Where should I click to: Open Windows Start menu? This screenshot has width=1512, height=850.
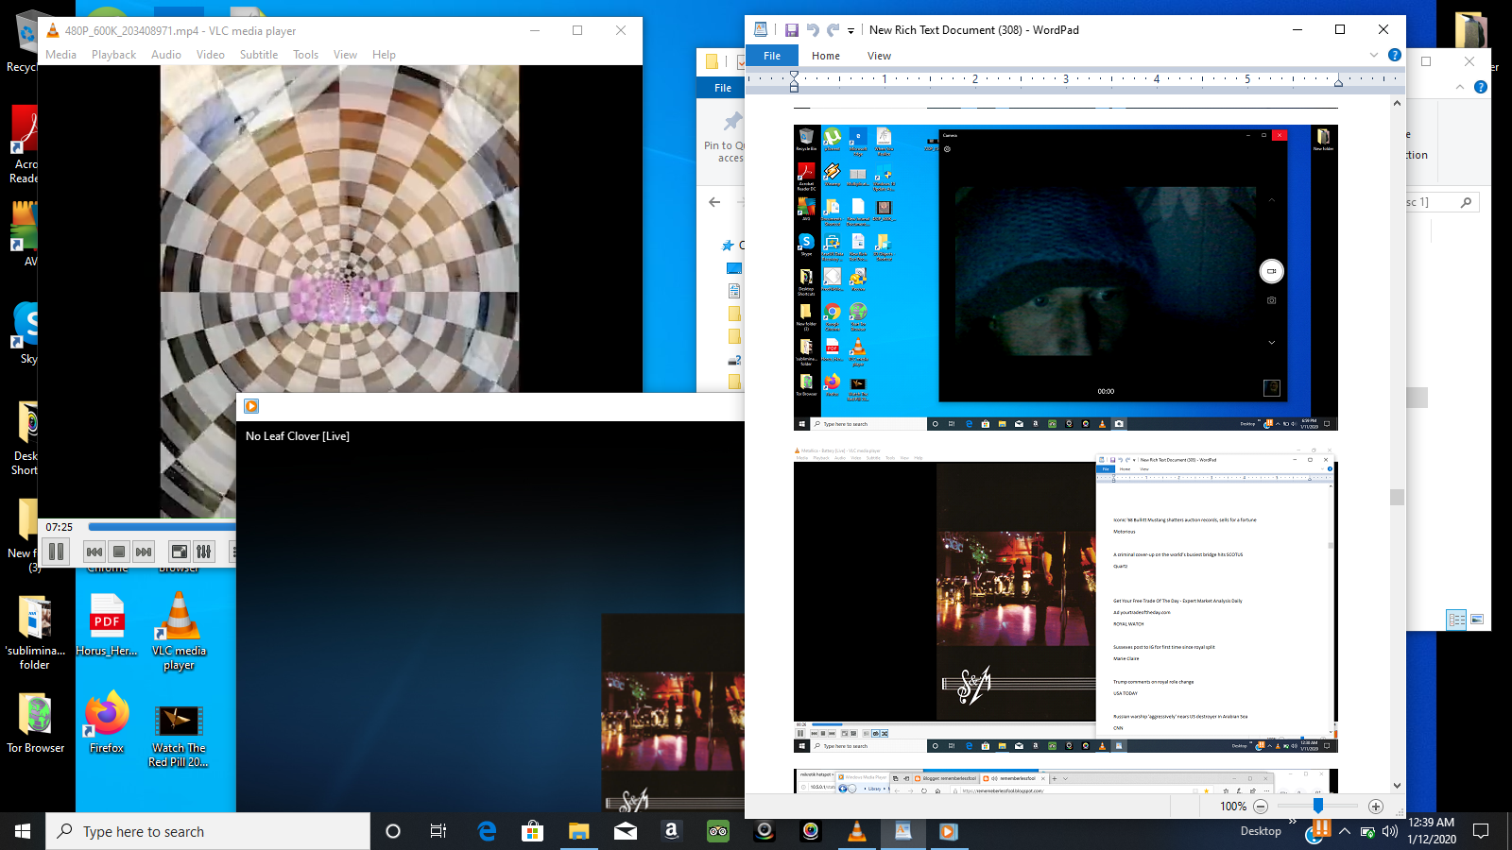[x=23, y=831]
